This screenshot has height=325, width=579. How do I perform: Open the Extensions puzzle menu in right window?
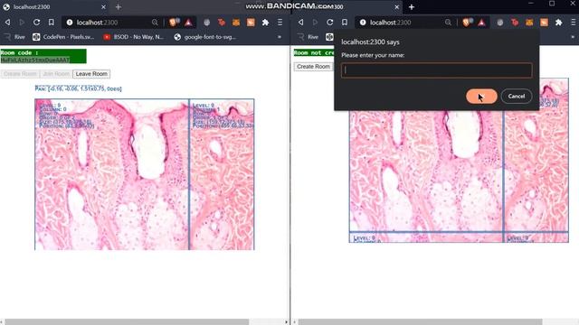(x=558, y=23)
